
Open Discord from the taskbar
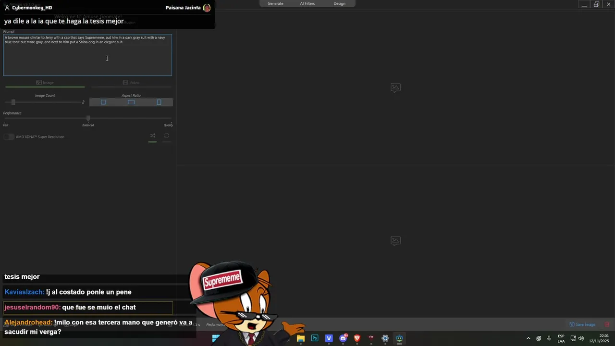click(x=343, y=338)
